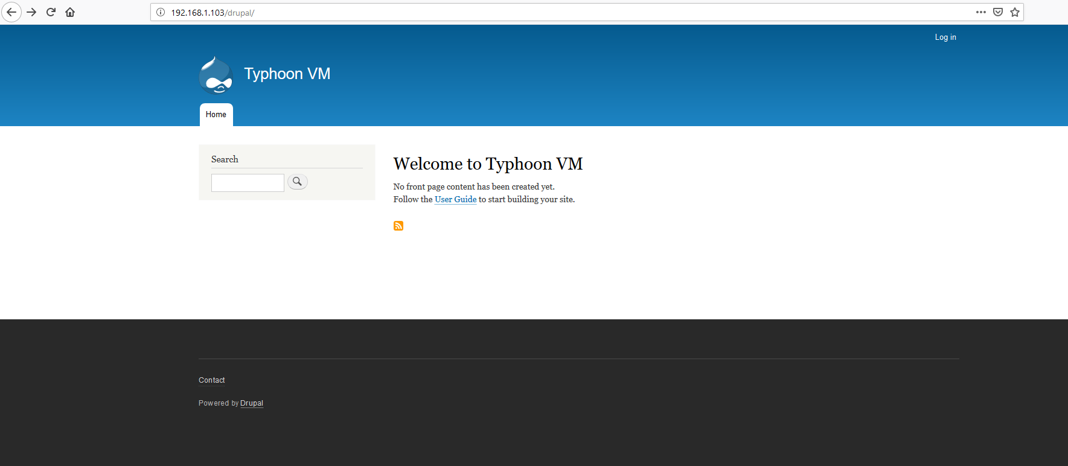Reload the current Drupal page
The width and height of the screenshot is (1068, 466).
(51, 12)
